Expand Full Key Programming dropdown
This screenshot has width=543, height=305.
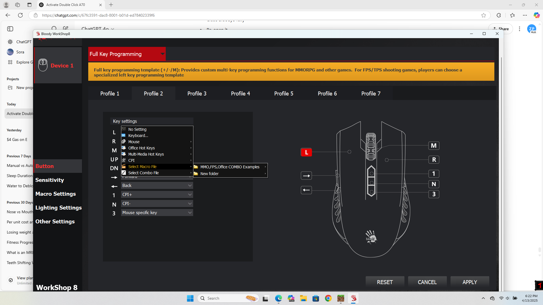(162, 54)
